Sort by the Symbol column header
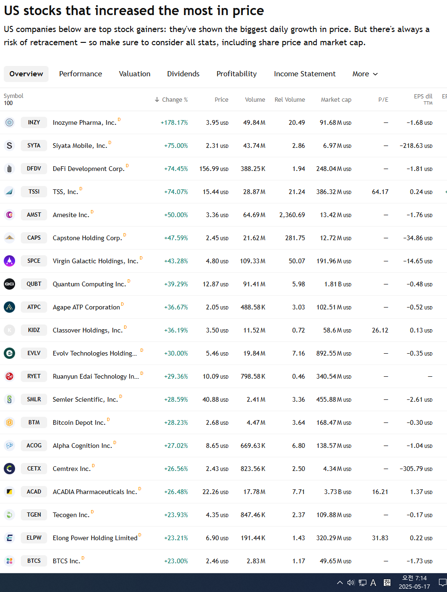Screen dimensions: 447x592 point(13,96)
